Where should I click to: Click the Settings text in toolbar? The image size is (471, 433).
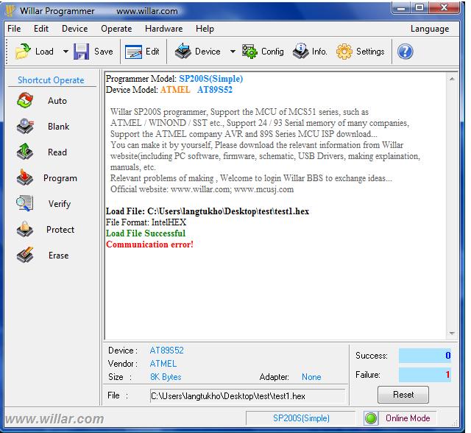pos(370,52)
